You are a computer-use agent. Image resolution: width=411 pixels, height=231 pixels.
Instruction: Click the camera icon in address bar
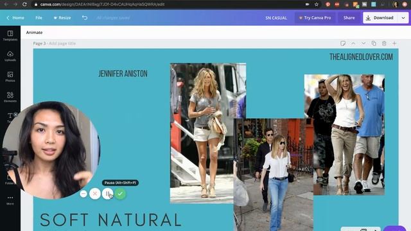[307, 4]
